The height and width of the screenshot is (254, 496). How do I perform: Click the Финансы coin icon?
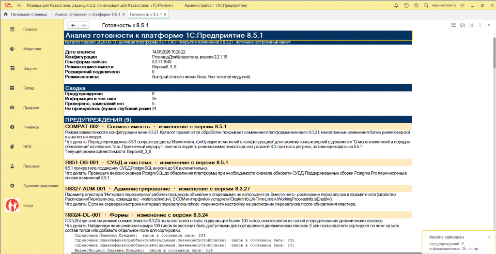(x=12, y=127)
